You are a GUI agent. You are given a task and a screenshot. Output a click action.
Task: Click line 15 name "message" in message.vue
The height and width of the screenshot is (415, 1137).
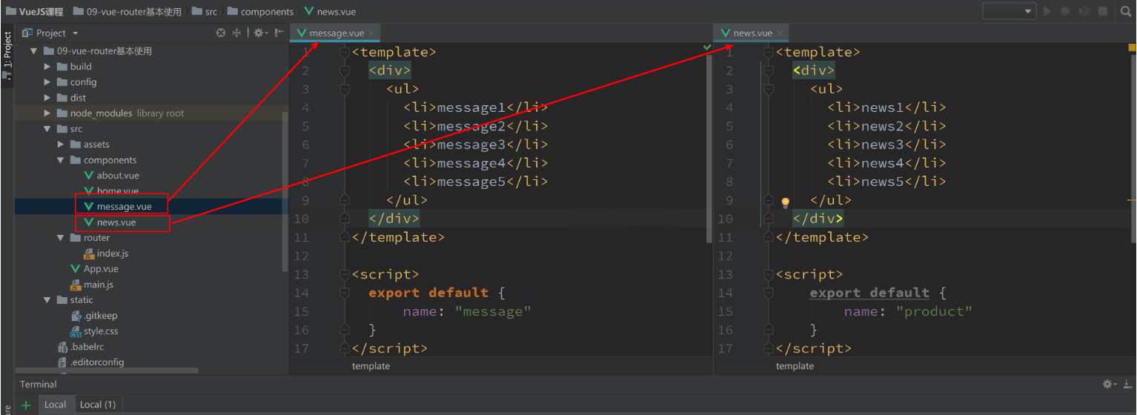[x=467, y=312]
